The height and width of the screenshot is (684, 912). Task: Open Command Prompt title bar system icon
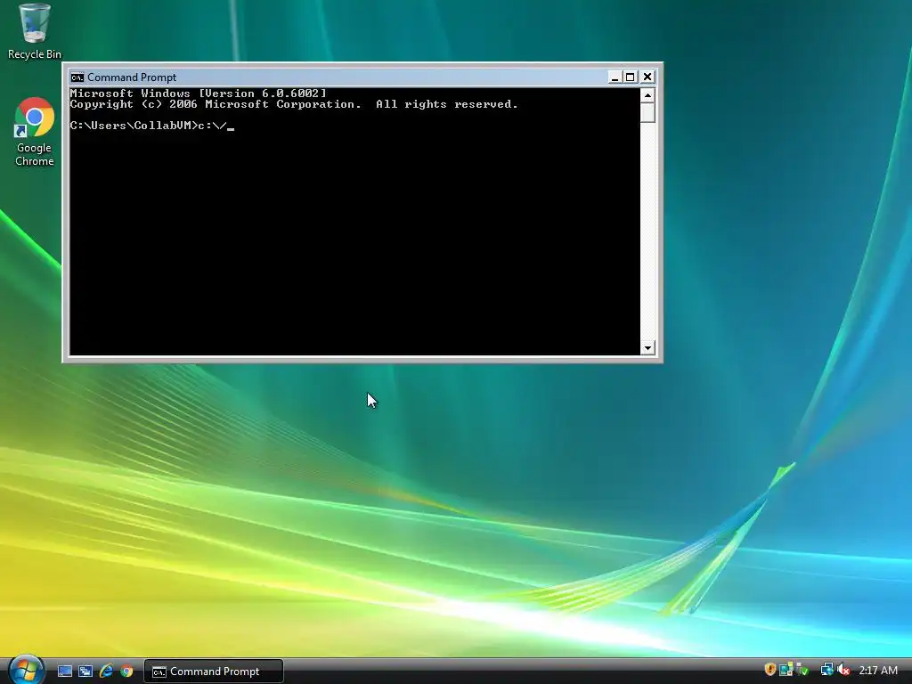pos(77,77)
